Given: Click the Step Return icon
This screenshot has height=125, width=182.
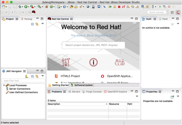Looking at the screenshot, I should pyautogui.click(x=137, y=7).
